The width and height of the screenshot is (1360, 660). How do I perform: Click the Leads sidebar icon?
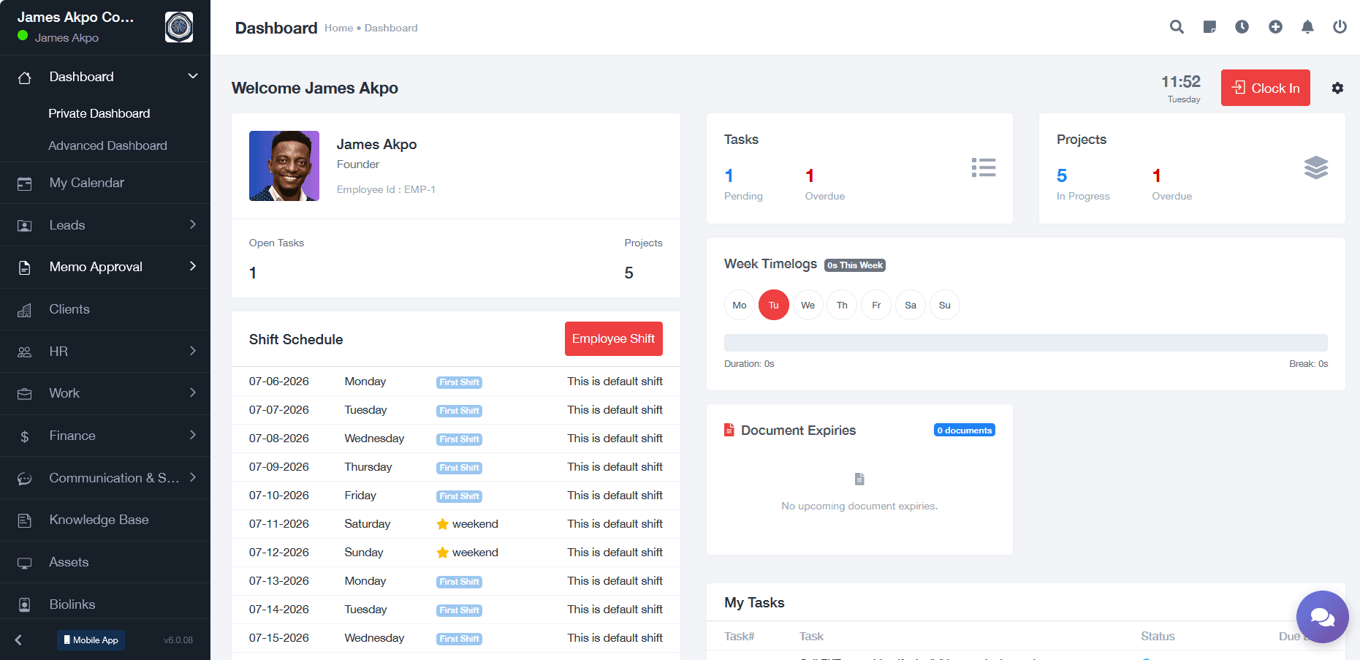[x=24, y=226]
